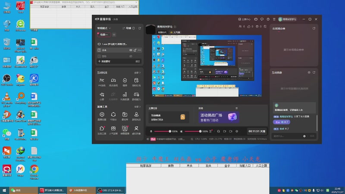This screenshot has width=345, height=194.
Task: Edit the stream title with the pencil icon
Action: tap(175, 27)
